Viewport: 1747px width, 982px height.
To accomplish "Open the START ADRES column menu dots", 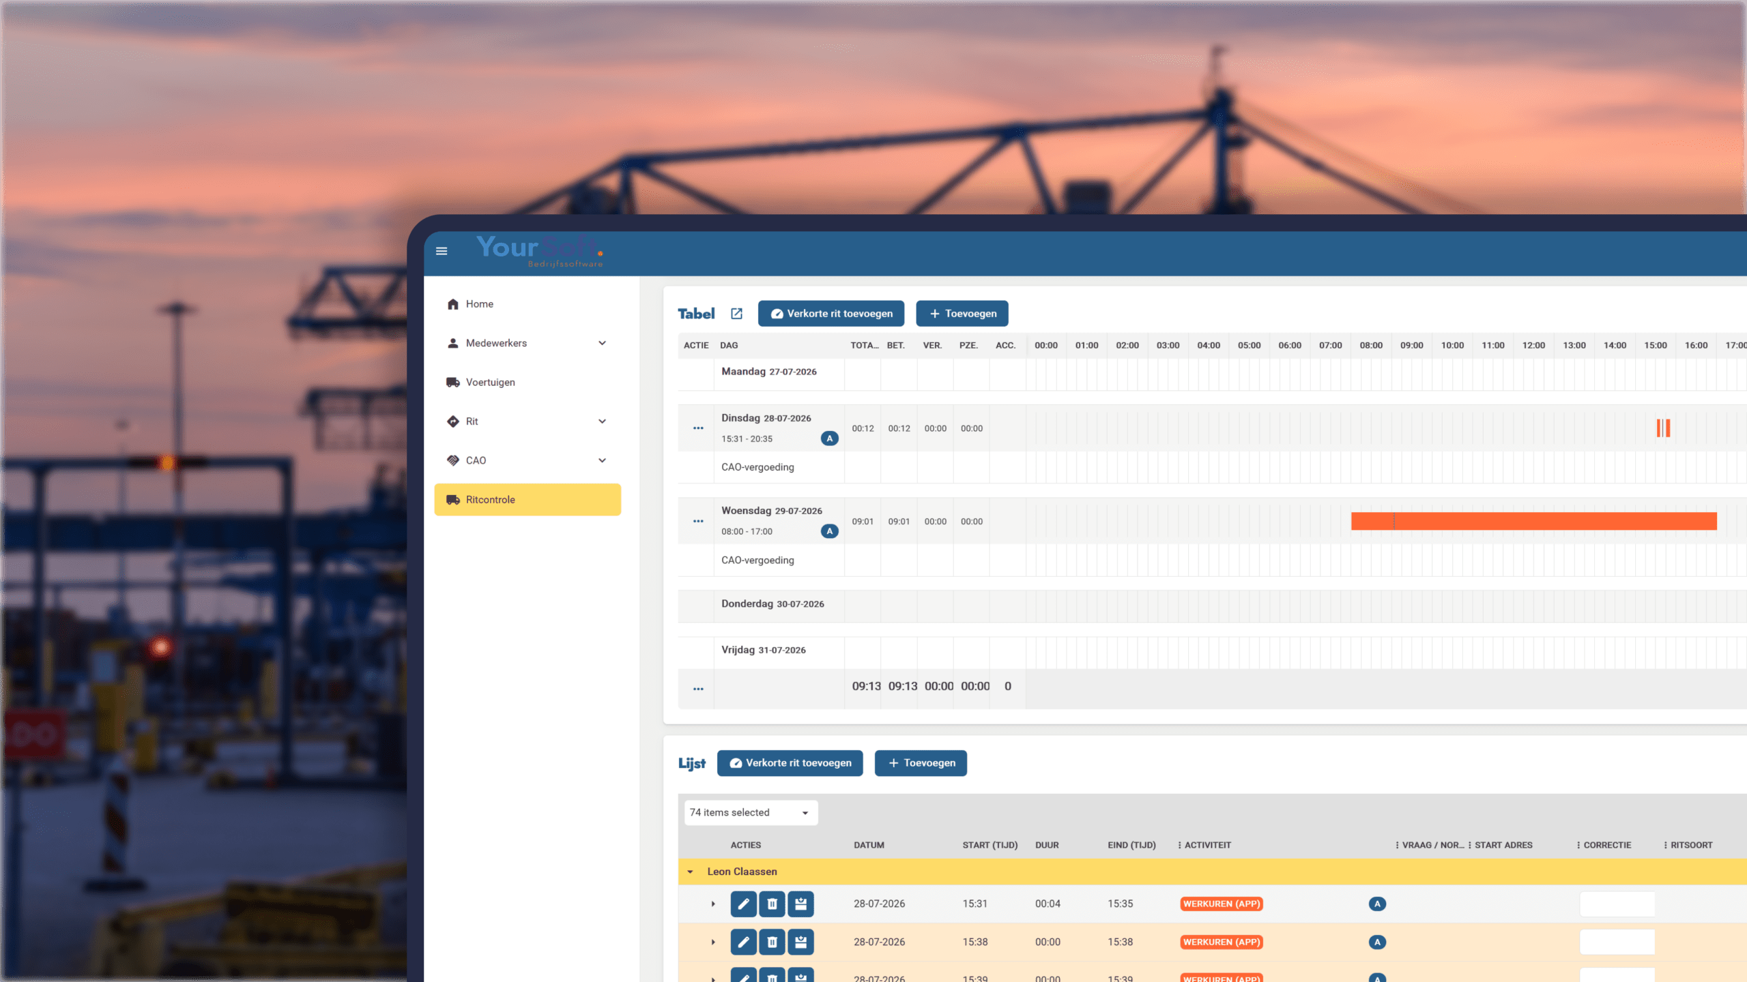I will click(1470, 846).
